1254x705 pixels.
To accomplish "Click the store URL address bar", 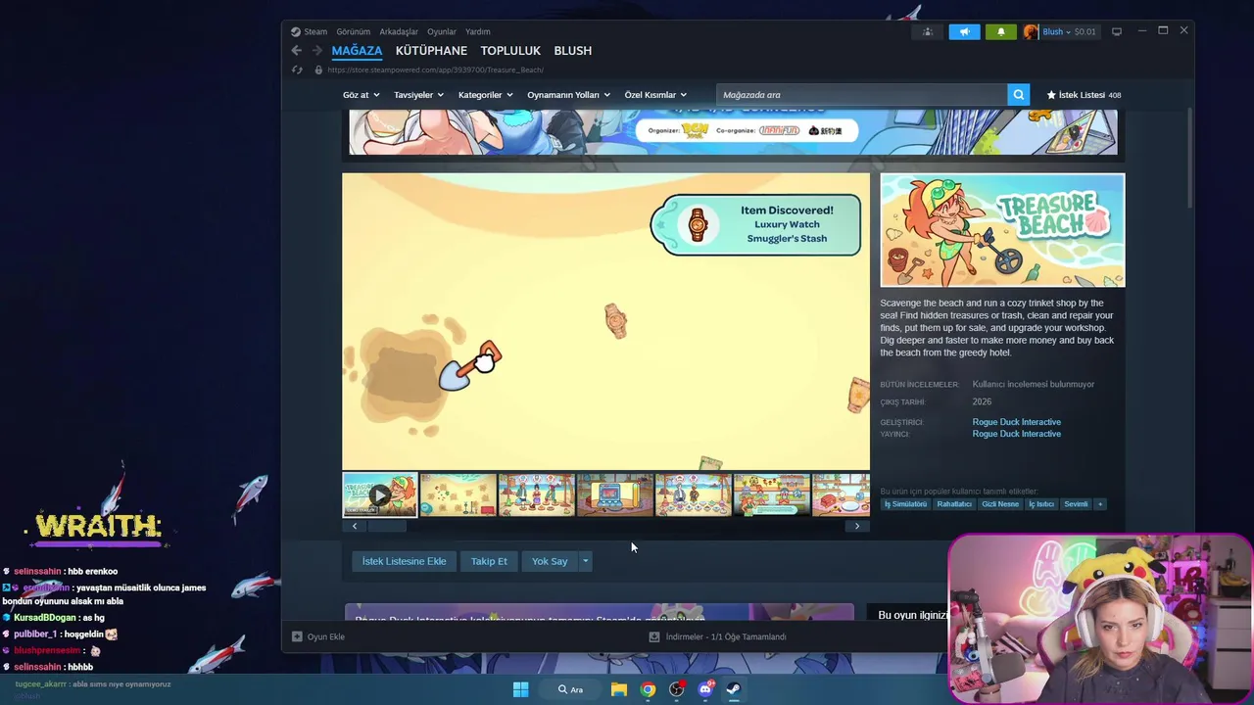I will [x=436, y=70].
